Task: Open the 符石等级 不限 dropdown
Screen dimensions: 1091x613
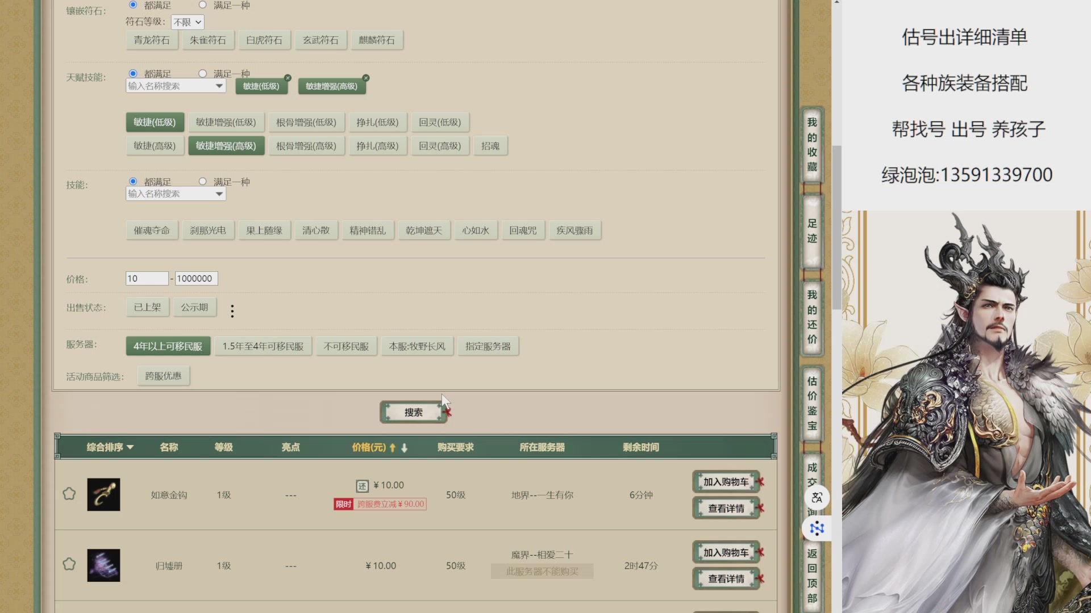Action: [188, 22]
